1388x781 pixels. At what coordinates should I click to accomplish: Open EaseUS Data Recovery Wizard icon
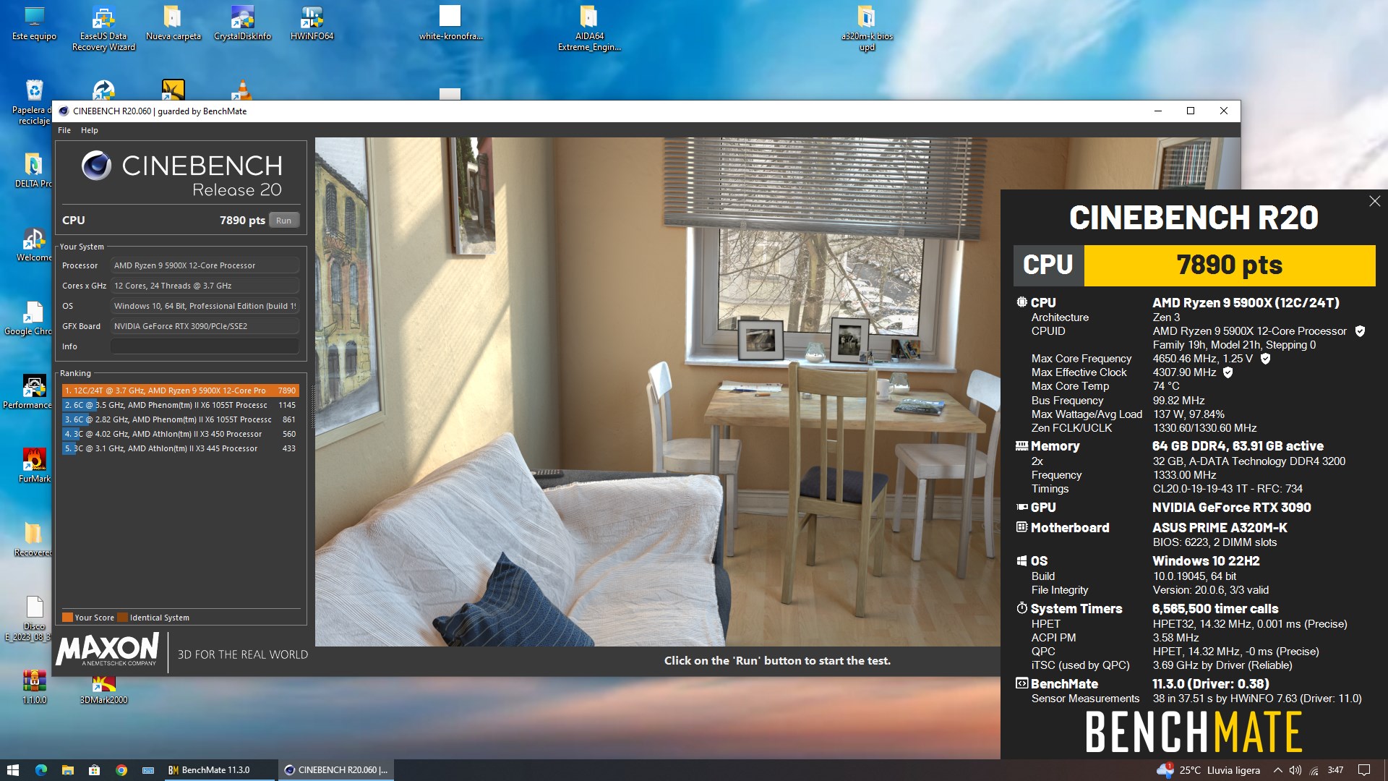click(103, 29)
